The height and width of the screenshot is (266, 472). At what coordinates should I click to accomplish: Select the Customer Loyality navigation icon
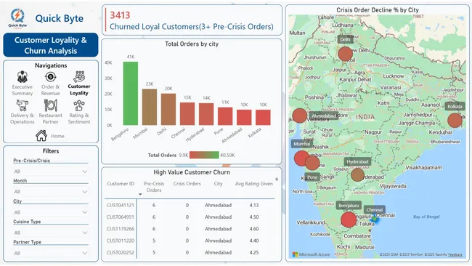(x=79, y=77)
